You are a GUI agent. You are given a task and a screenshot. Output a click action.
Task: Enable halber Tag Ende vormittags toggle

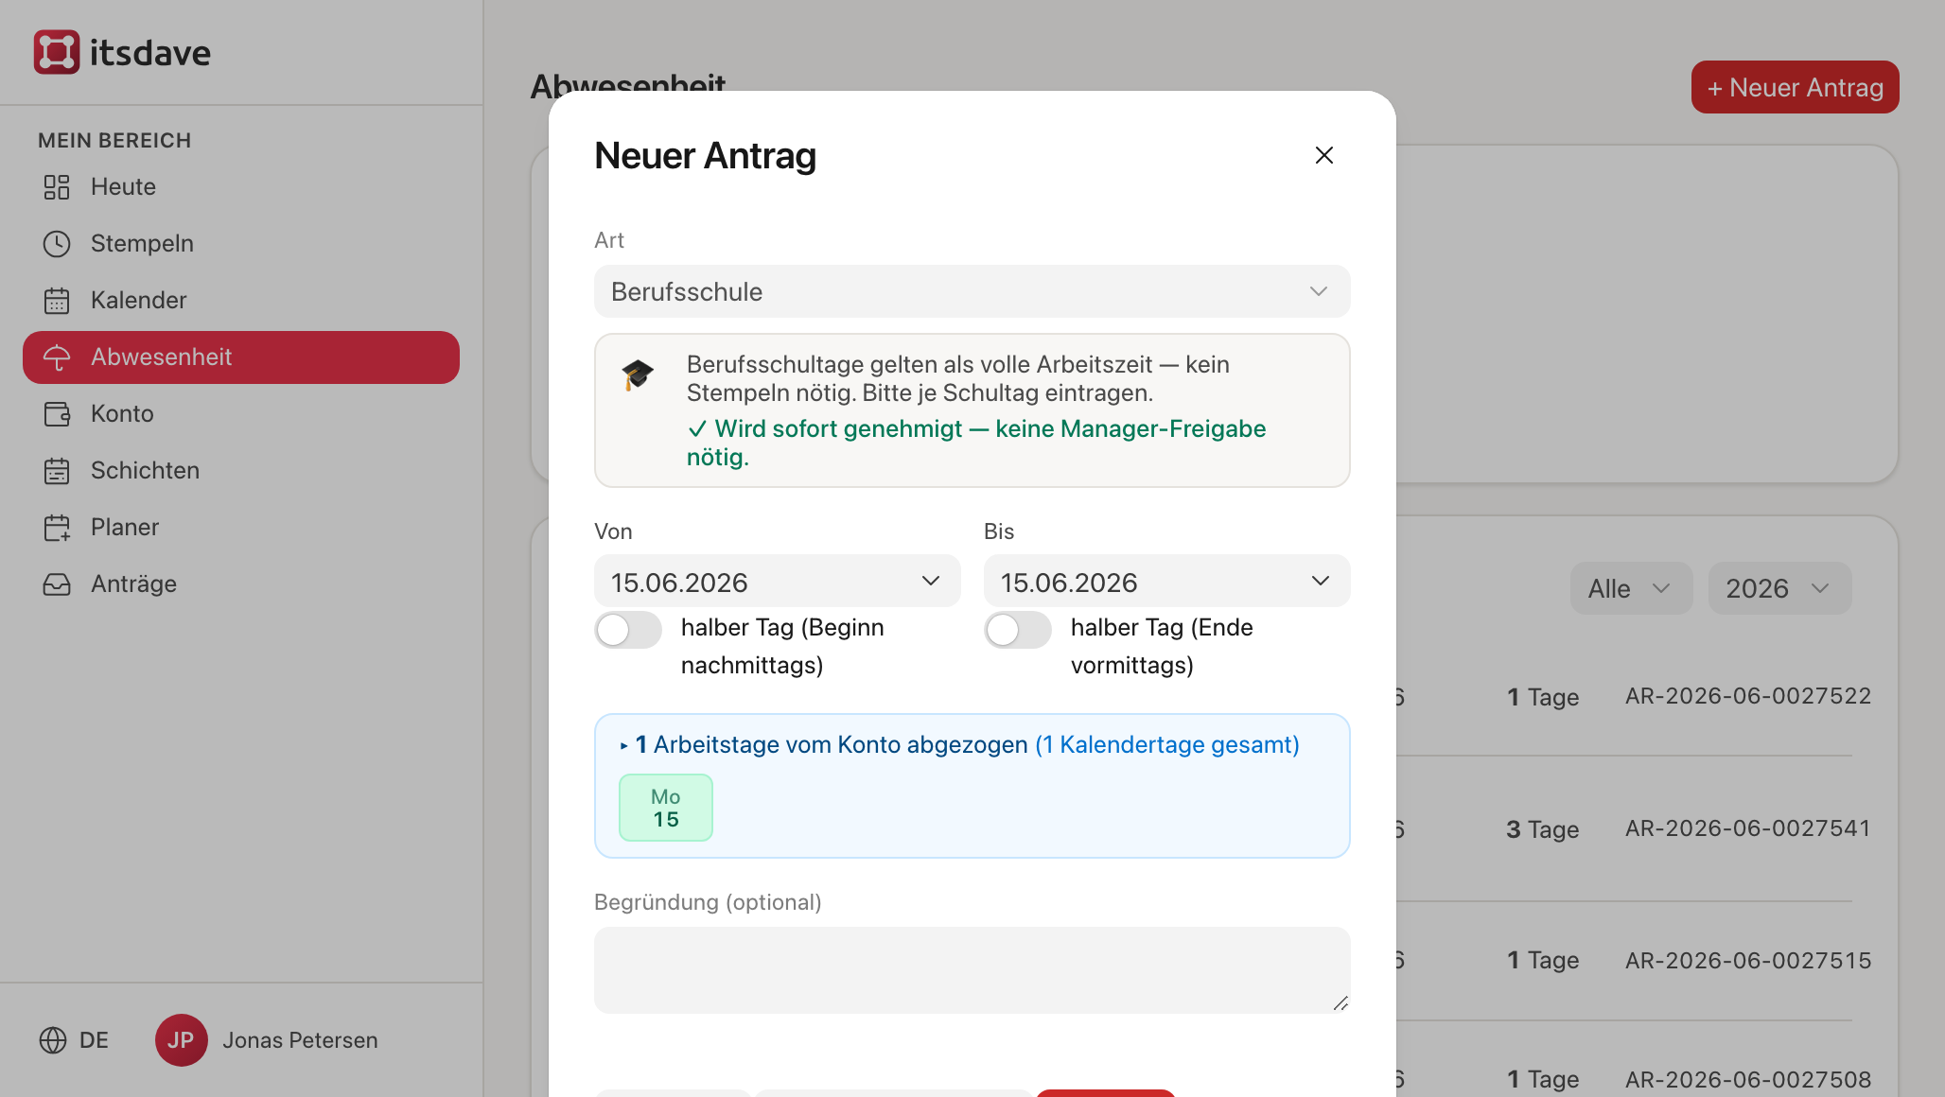coord(1018,630)
